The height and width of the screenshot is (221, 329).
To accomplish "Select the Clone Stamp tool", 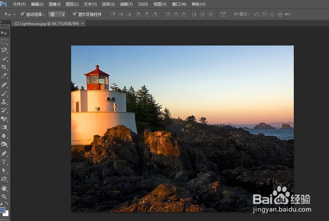I will [4, 101].
